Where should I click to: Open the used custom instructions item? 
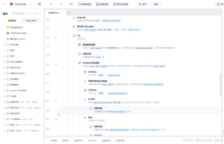point(17,33)
